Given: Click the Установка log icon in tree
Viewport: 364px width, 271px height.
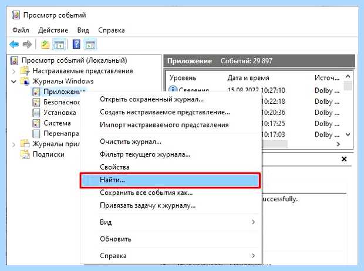Looking at the screenshot, I should tap(36, 113).
